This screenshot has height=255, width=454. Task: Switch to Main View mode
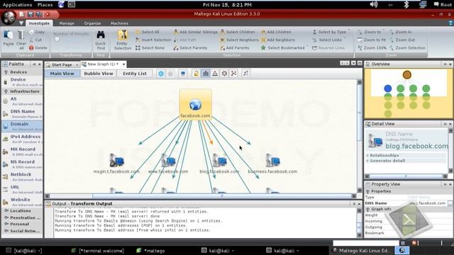(x=62, y=74)
